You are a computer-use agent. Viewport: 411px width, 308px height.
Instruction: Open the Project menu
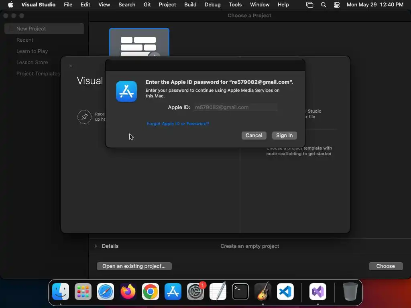coord(167,5)
